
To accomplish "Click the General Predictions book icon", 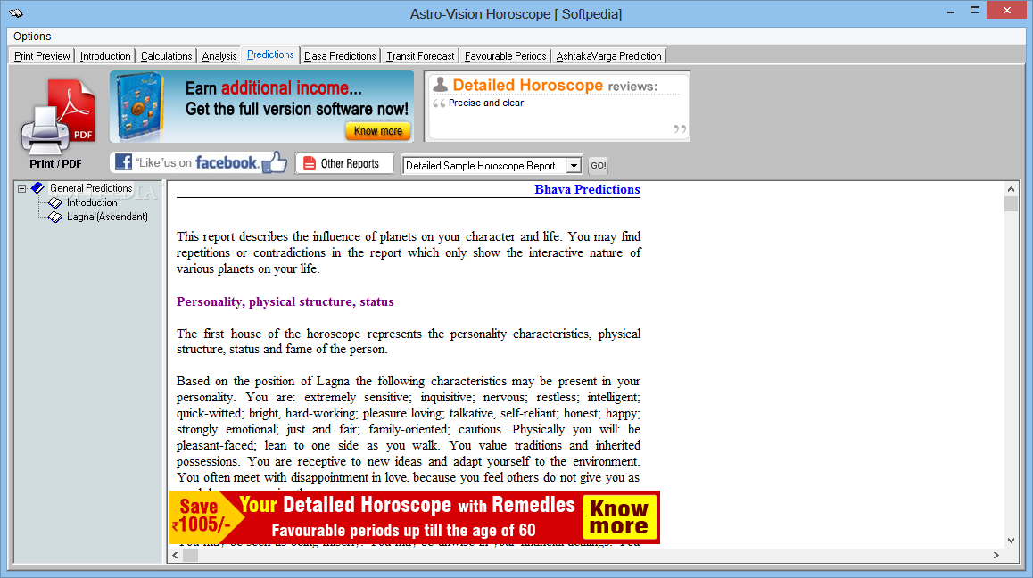I will pyautogui.click(x=38, y=188).
